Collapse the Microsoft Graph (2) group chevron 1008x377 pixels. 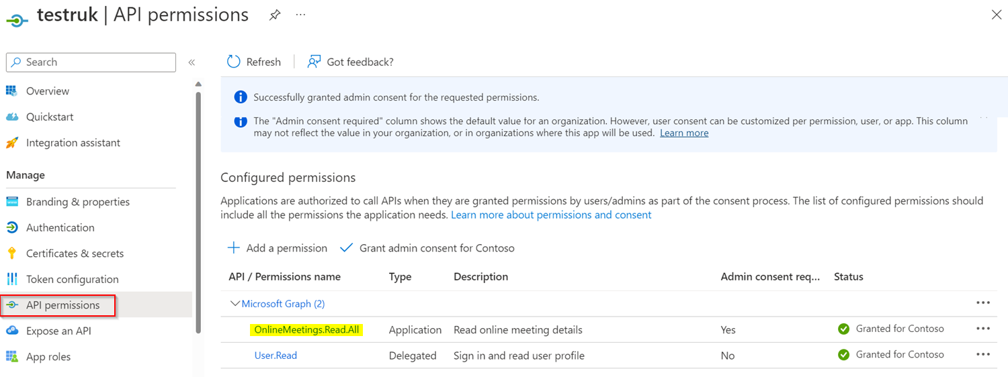coord(235,304)
